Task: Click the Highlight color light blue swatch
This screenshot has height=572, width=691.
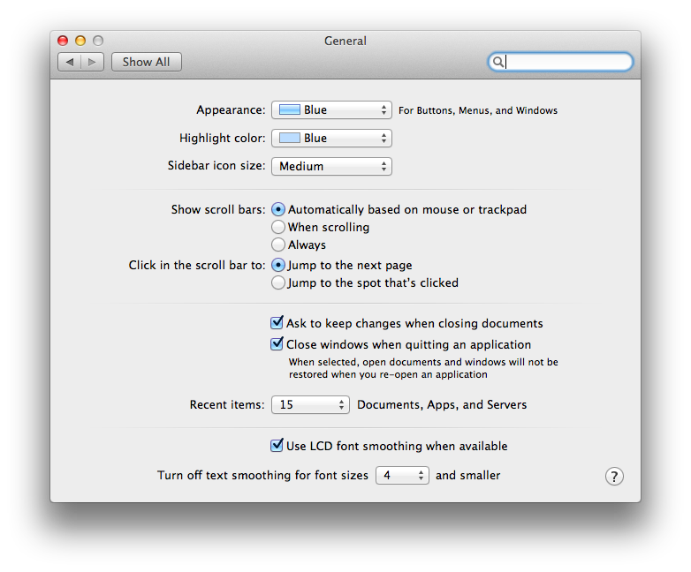Action: (290, 138)
